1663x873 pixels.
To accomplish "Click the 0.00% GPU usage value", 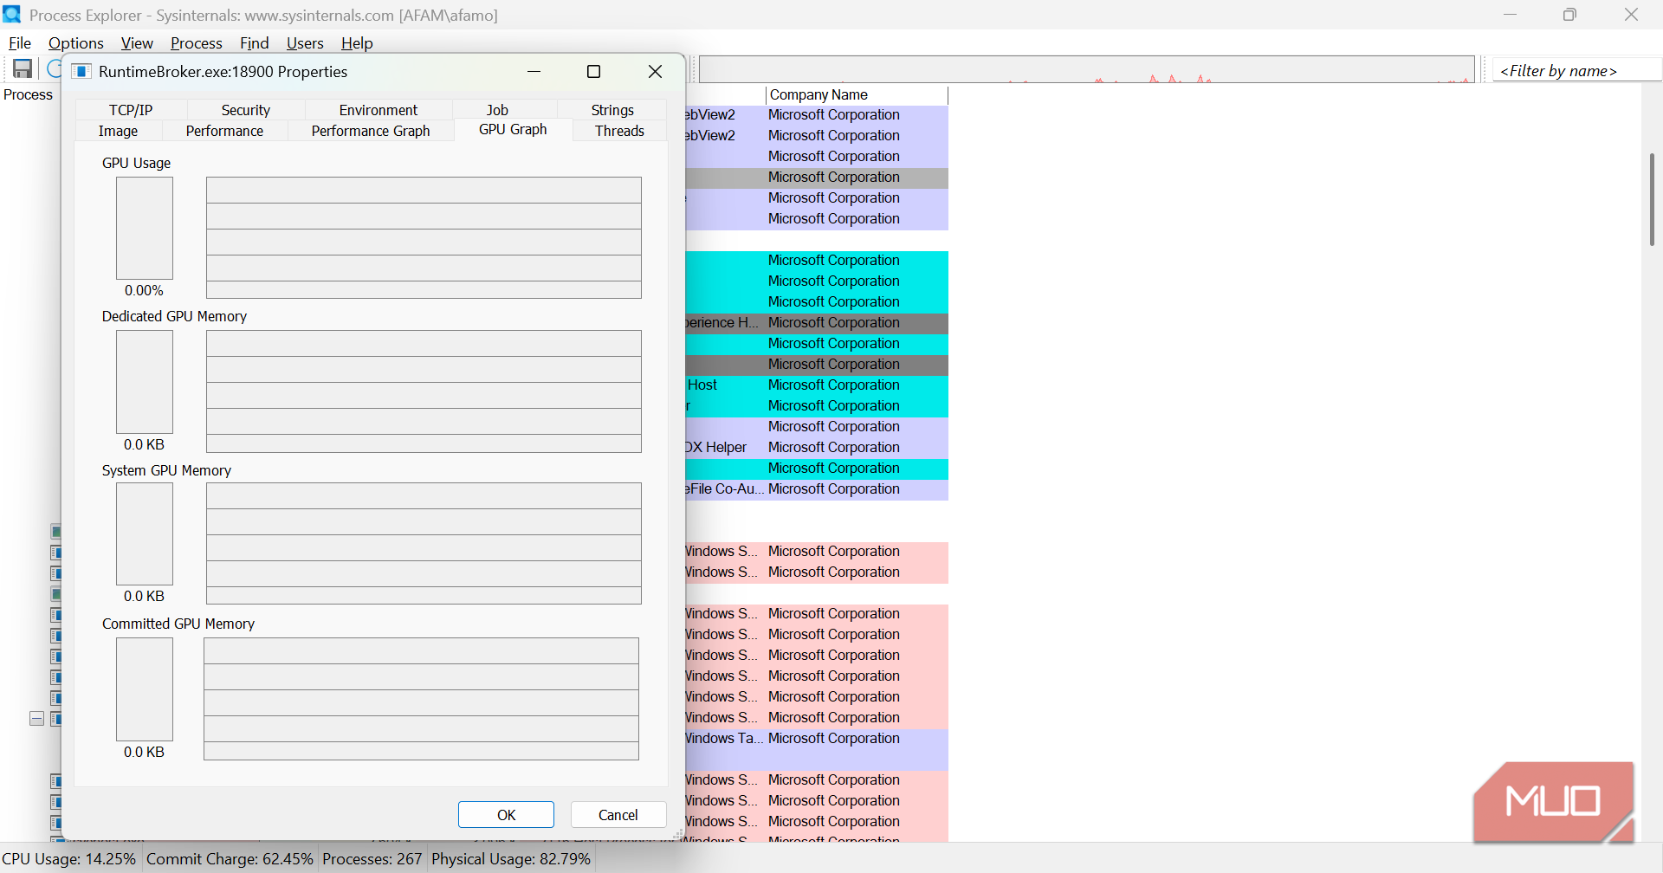I will click(144, 291).
